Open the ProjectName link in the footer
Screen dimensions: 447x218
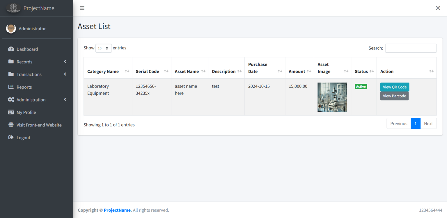[x=118, y=210]
